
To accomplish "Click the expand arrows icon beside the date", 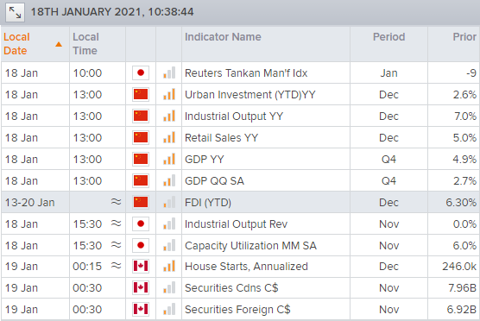I will (x=15, y=13).
